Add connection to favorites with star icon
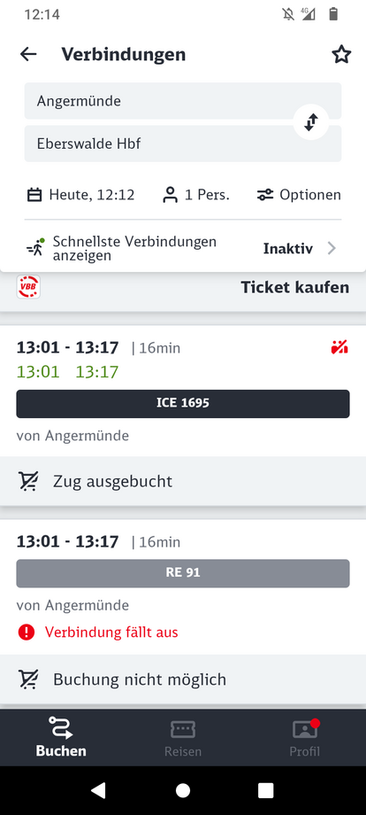 coord(341,54)
